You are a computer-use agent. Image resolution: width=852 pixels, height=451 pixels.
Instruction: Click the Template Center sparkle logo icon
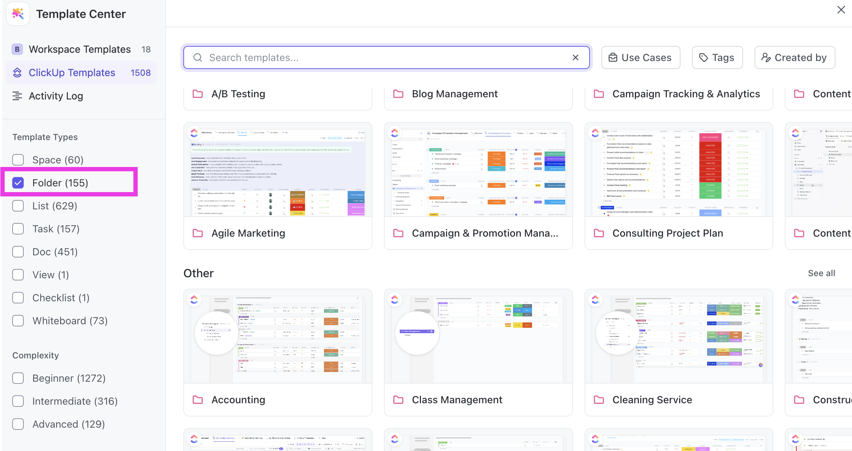[18, 14]
